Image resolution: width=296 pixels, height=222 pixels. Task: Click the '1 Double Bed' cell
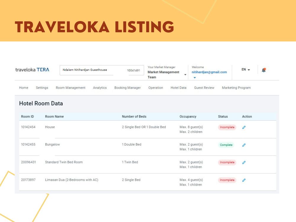tap(132, 144)
